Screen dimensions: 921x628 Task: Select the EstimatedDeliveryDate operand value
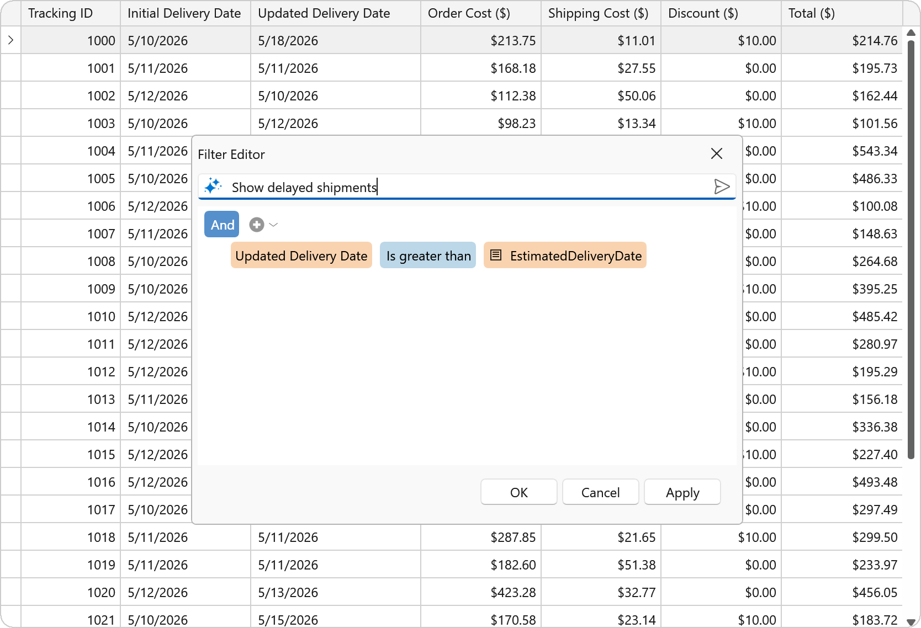click(565, 255)
